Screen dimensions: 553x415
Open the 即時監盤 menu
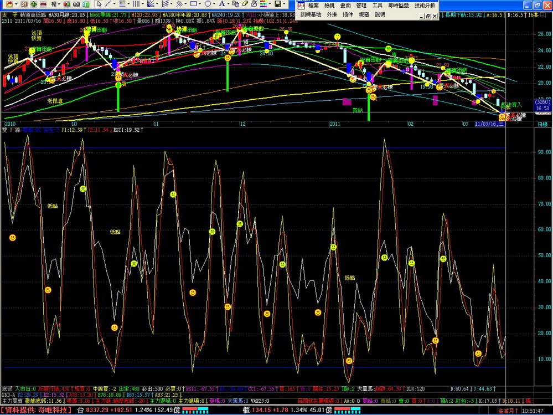coord(399,5)
